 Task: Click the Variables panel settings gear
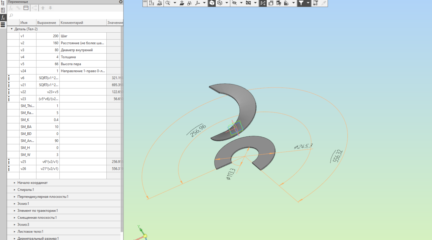click(121, 2)
